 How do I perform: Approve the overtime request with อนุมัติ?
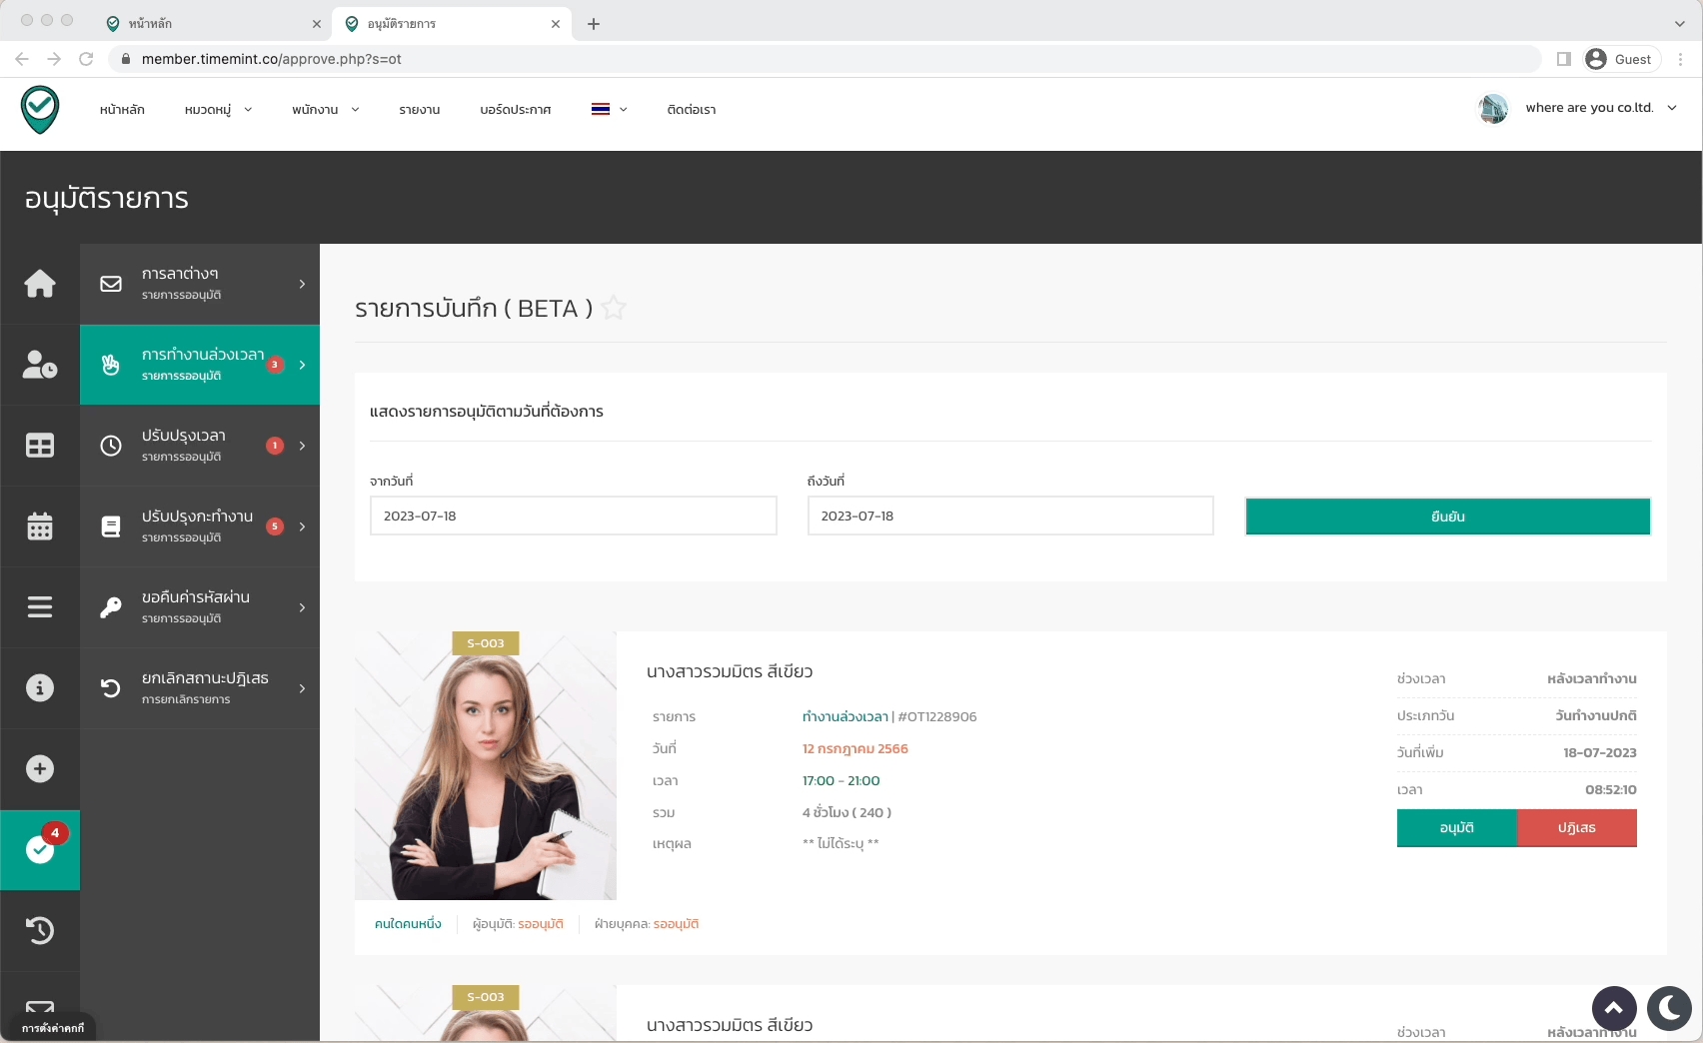click(x=1456, y=828)
